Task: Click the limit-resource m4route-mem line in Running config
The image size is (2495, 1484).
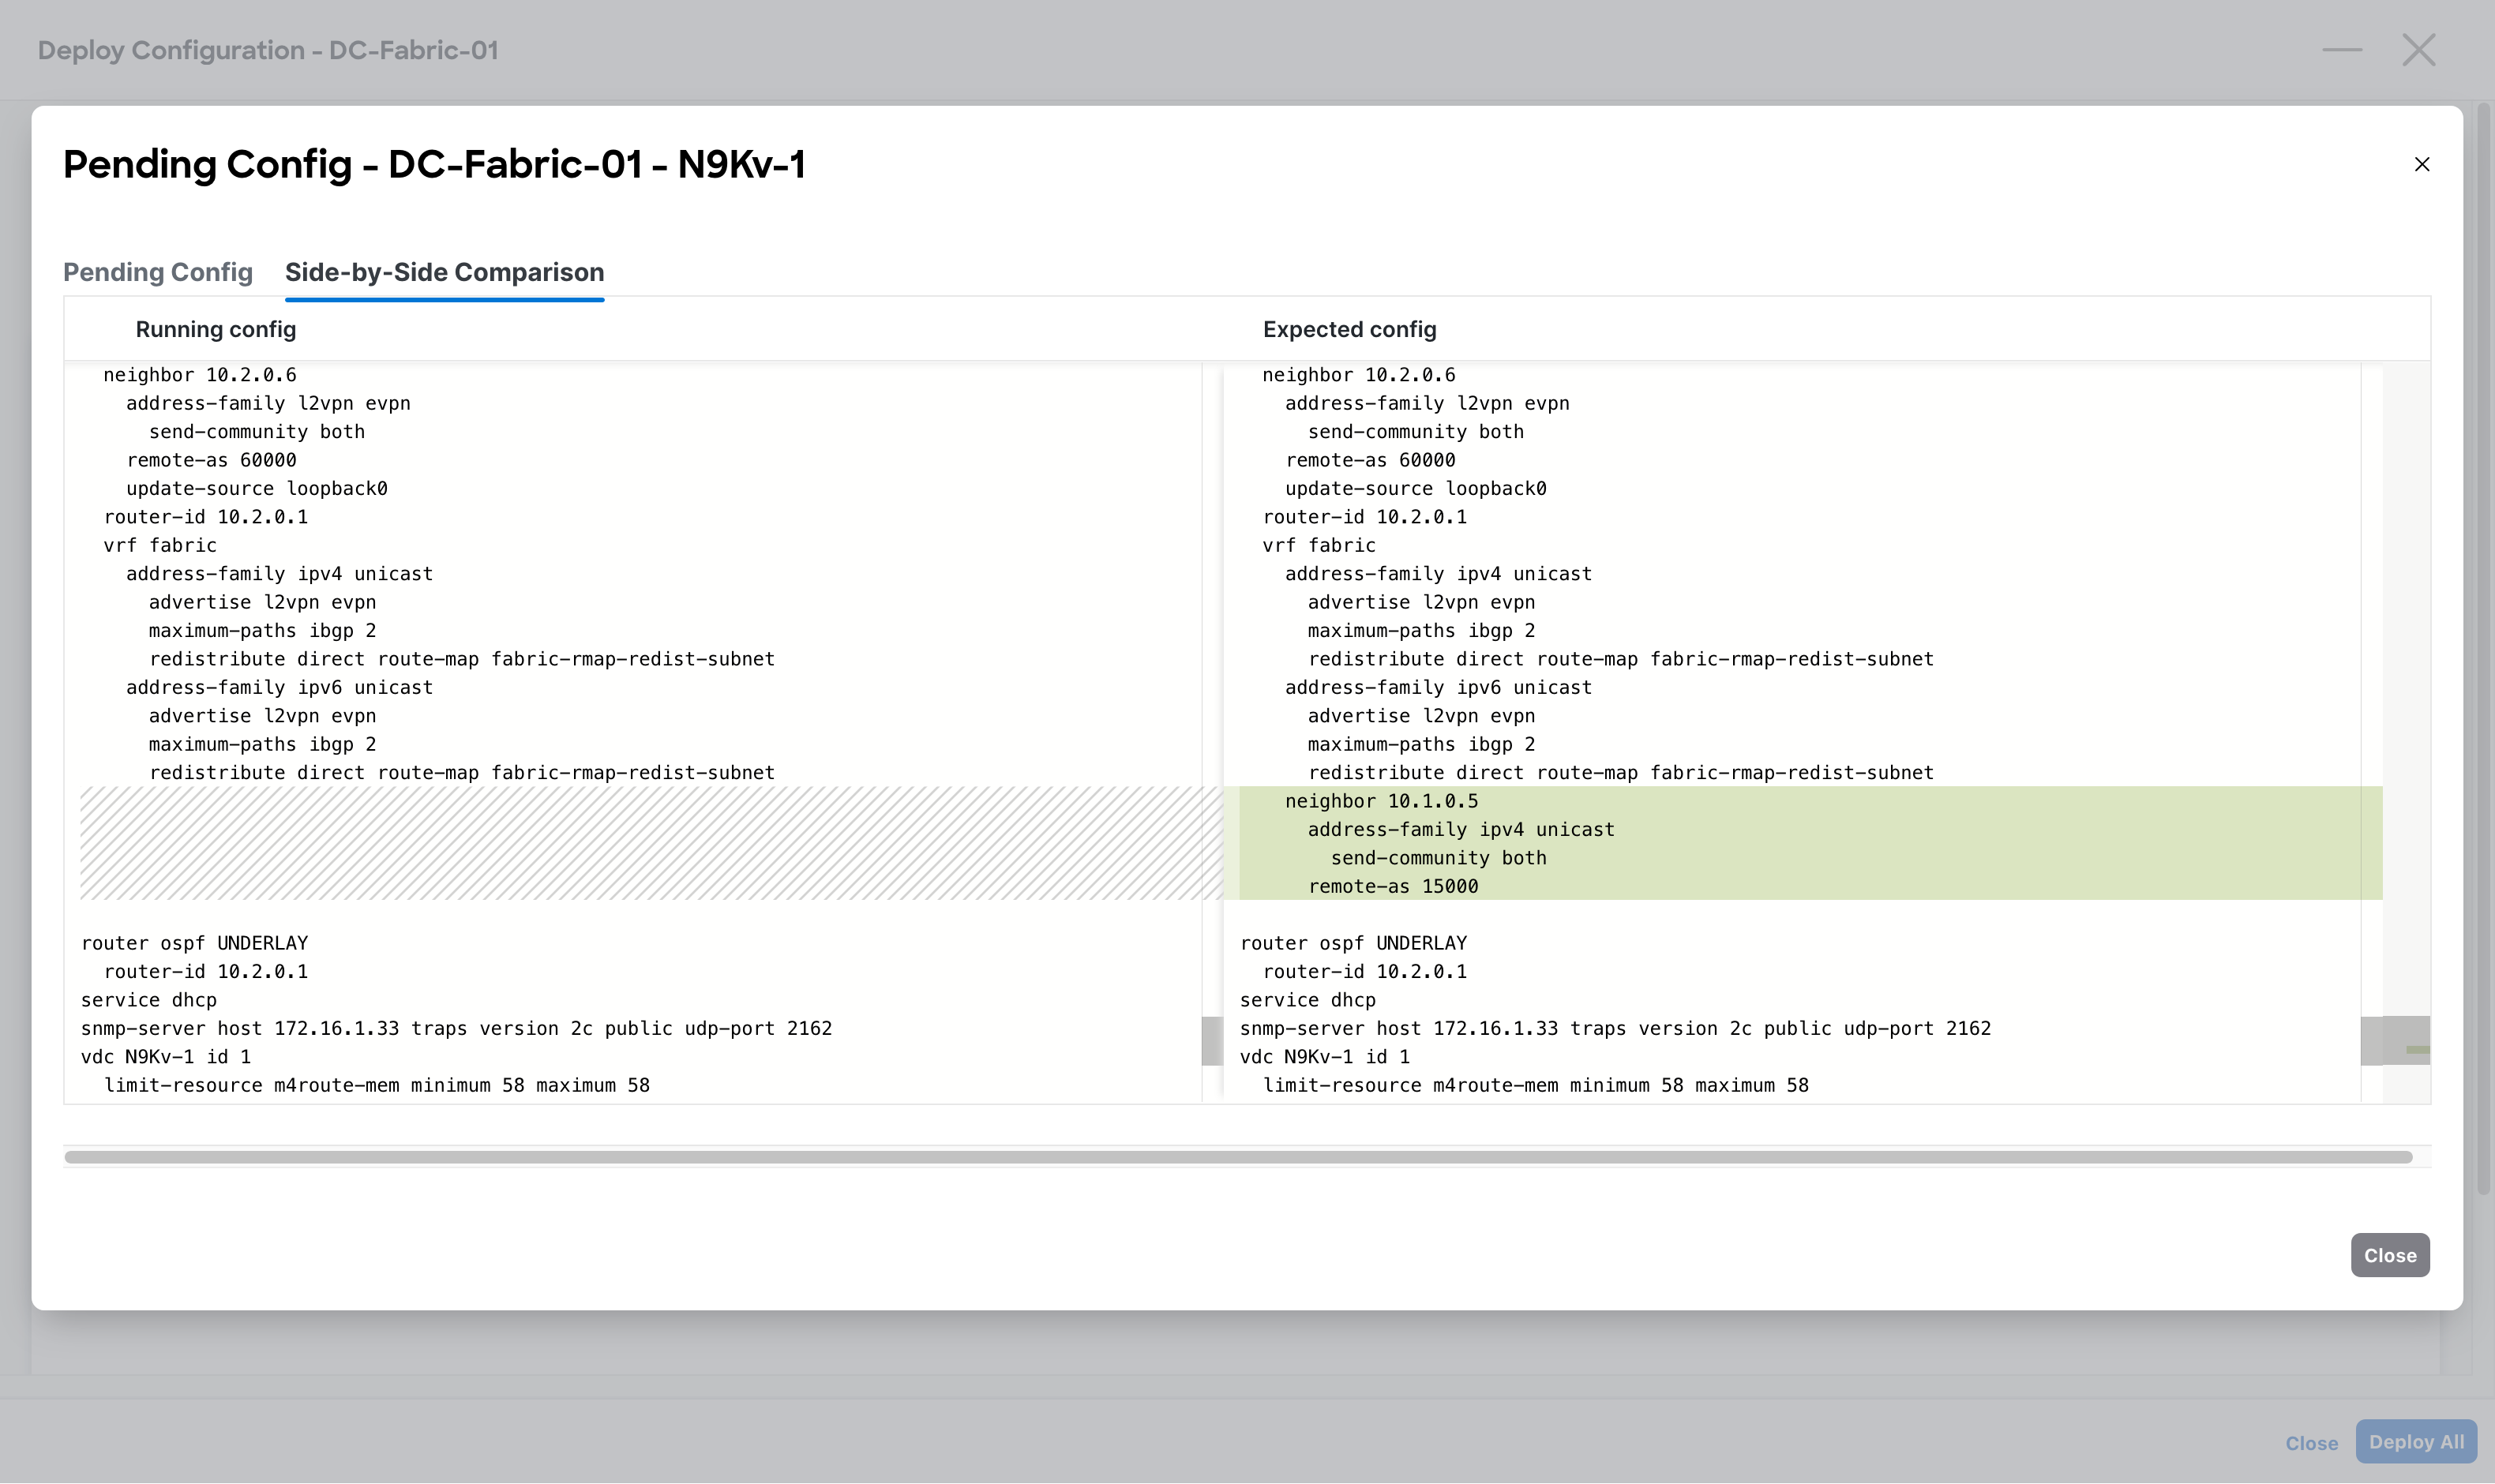Action: pyautogui.click(x=377, y=1085)
